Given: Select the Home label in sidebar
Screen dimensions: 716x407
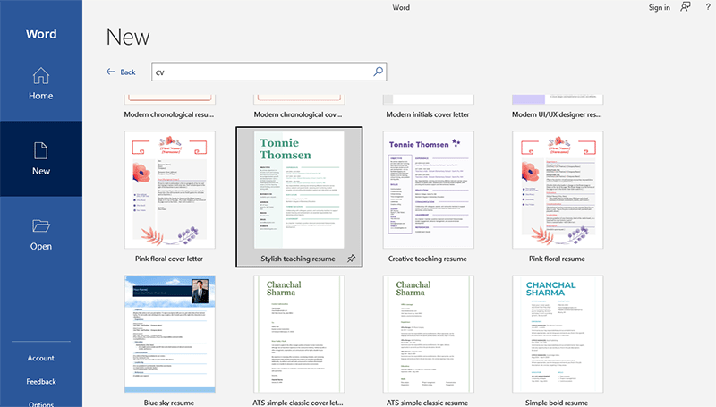Looking at the screenshot, I should click(x=40, y=96).
